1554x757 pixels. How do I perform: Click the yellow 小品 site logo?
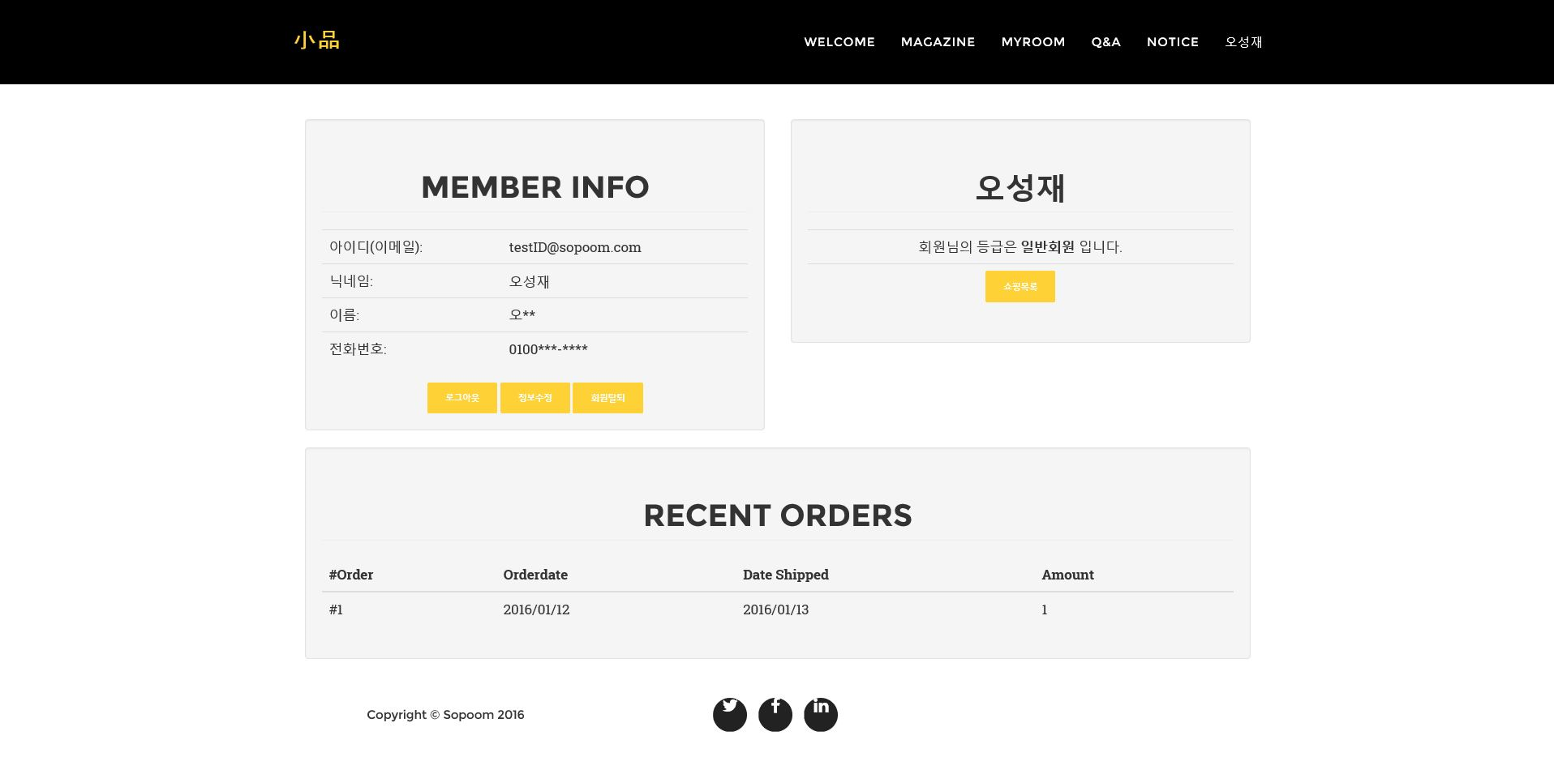pyautogui.click(x=317, y=41)
